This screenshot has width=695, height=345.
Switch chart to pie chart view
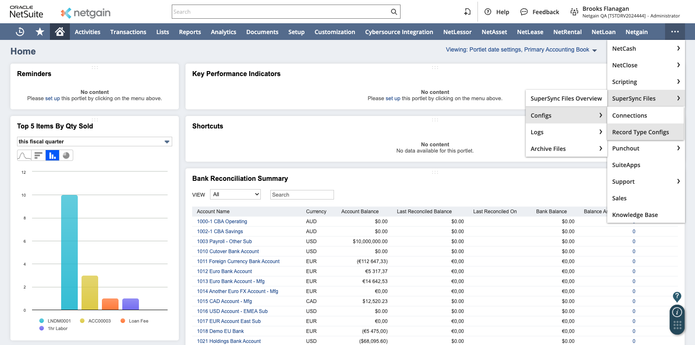pos(66,155)
